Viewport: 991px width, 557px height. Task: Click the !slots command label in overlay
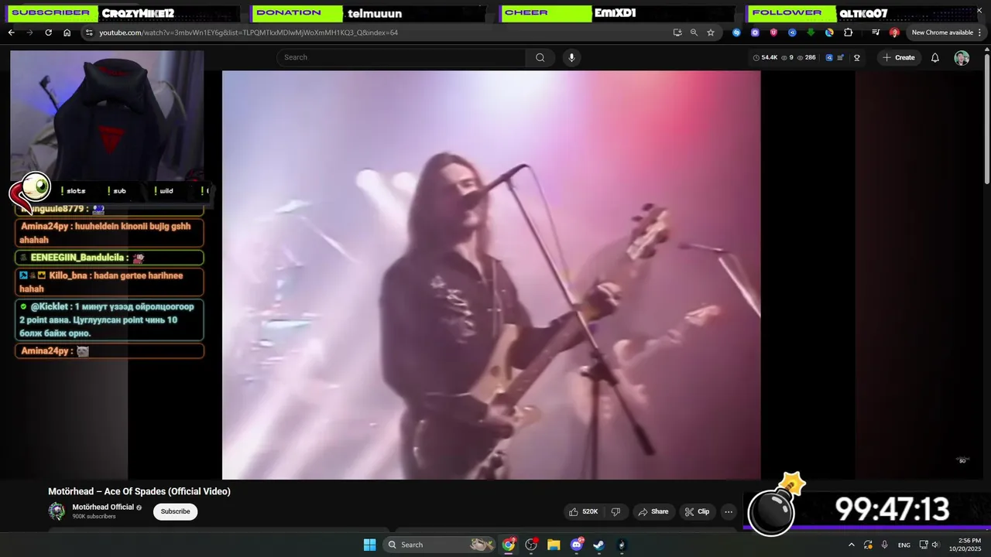(74, 190)
